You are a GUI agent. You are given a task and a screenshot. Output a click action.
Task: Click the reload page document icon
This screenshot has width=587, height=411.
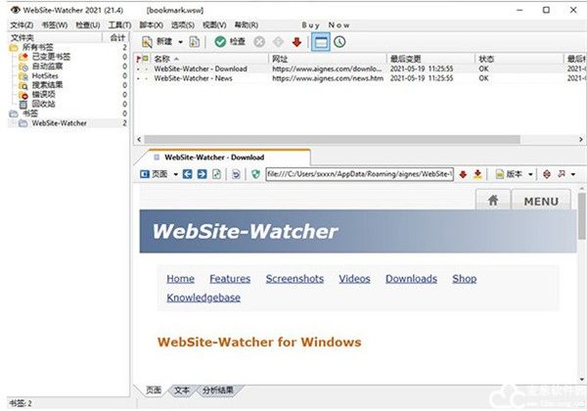pos(216,174)
